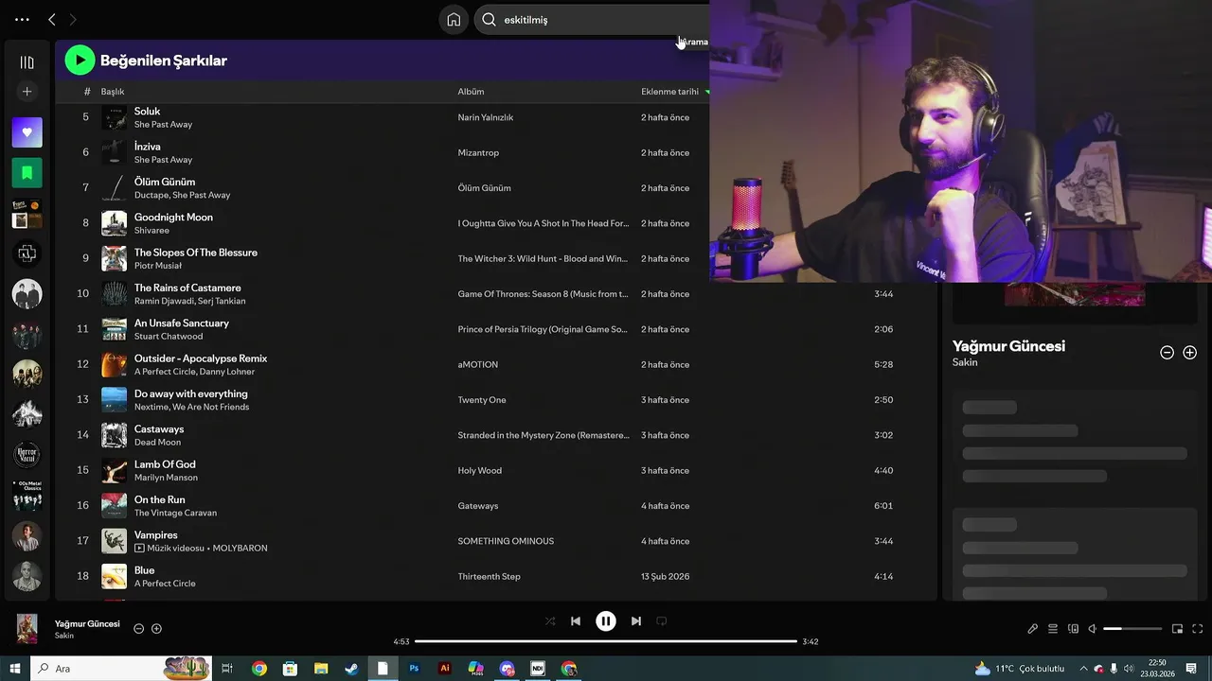Select the song On the Run
Screen dimensions: 1212x681
159,499
